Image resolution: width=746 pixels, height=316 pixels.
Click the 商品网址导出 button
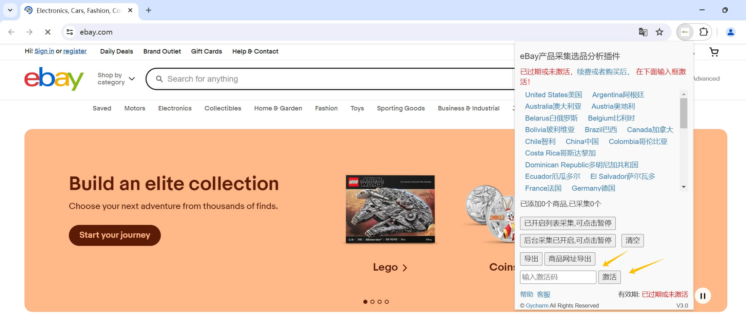(x=570, y=259)
